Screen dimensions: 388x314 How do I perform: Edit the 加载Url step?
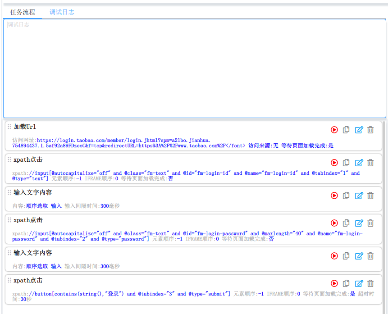[359, 130]
